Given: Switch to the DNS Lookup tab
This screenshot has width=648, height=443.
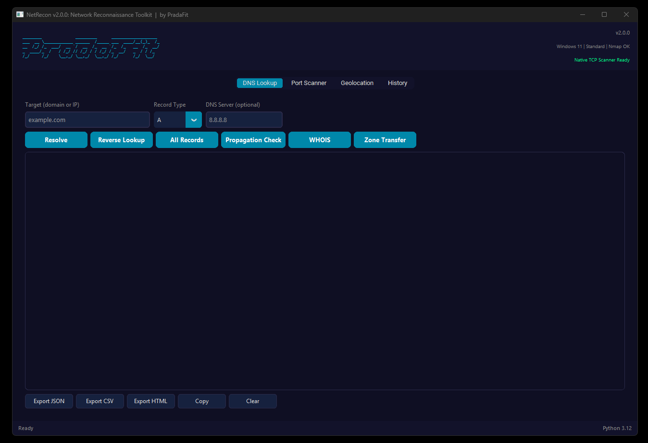Looking at the screenshot, I should click(x=260, y=83).
